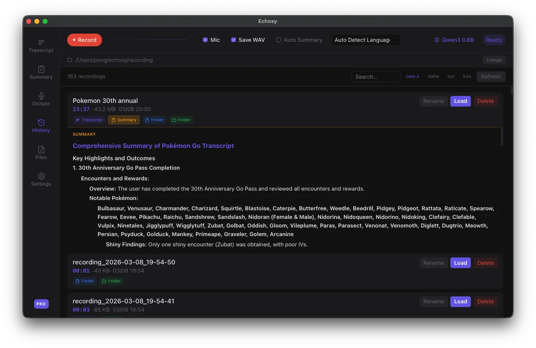This screenshot has width=536, height=348.
Task: Open the Transcript sidebar icon
Action: (x=41, y=43)
